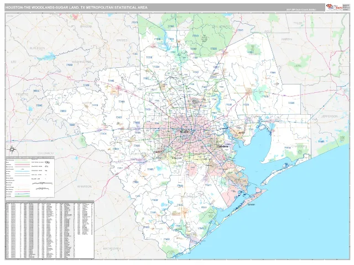
Task: Click the WALKER county label
Action: (176, 17)
